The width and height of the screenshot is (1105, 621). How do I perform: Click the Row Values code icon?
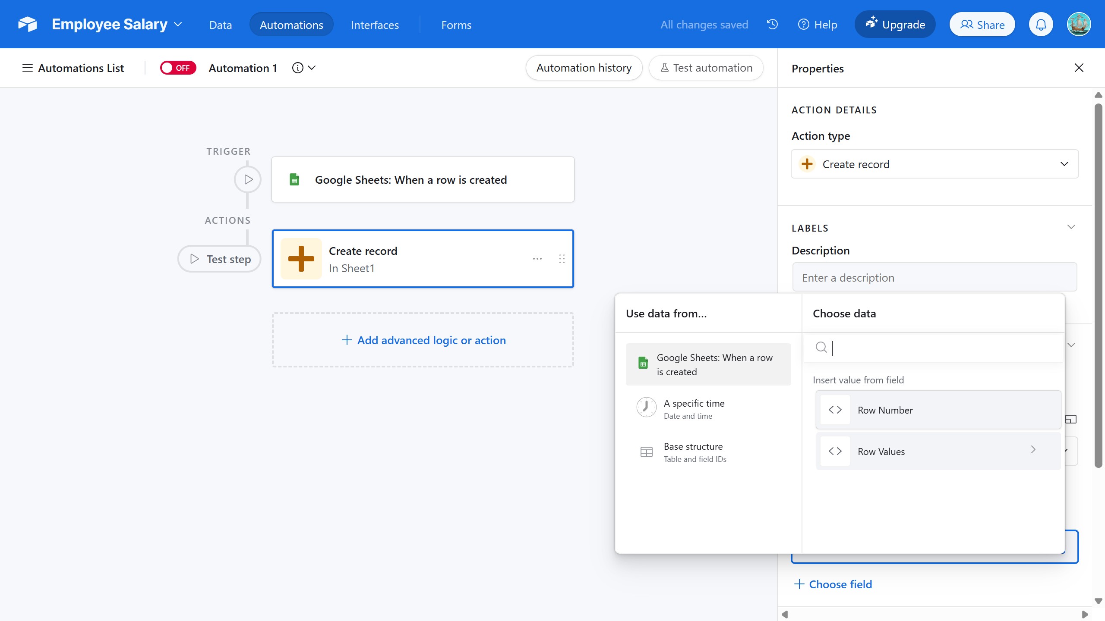835,451
